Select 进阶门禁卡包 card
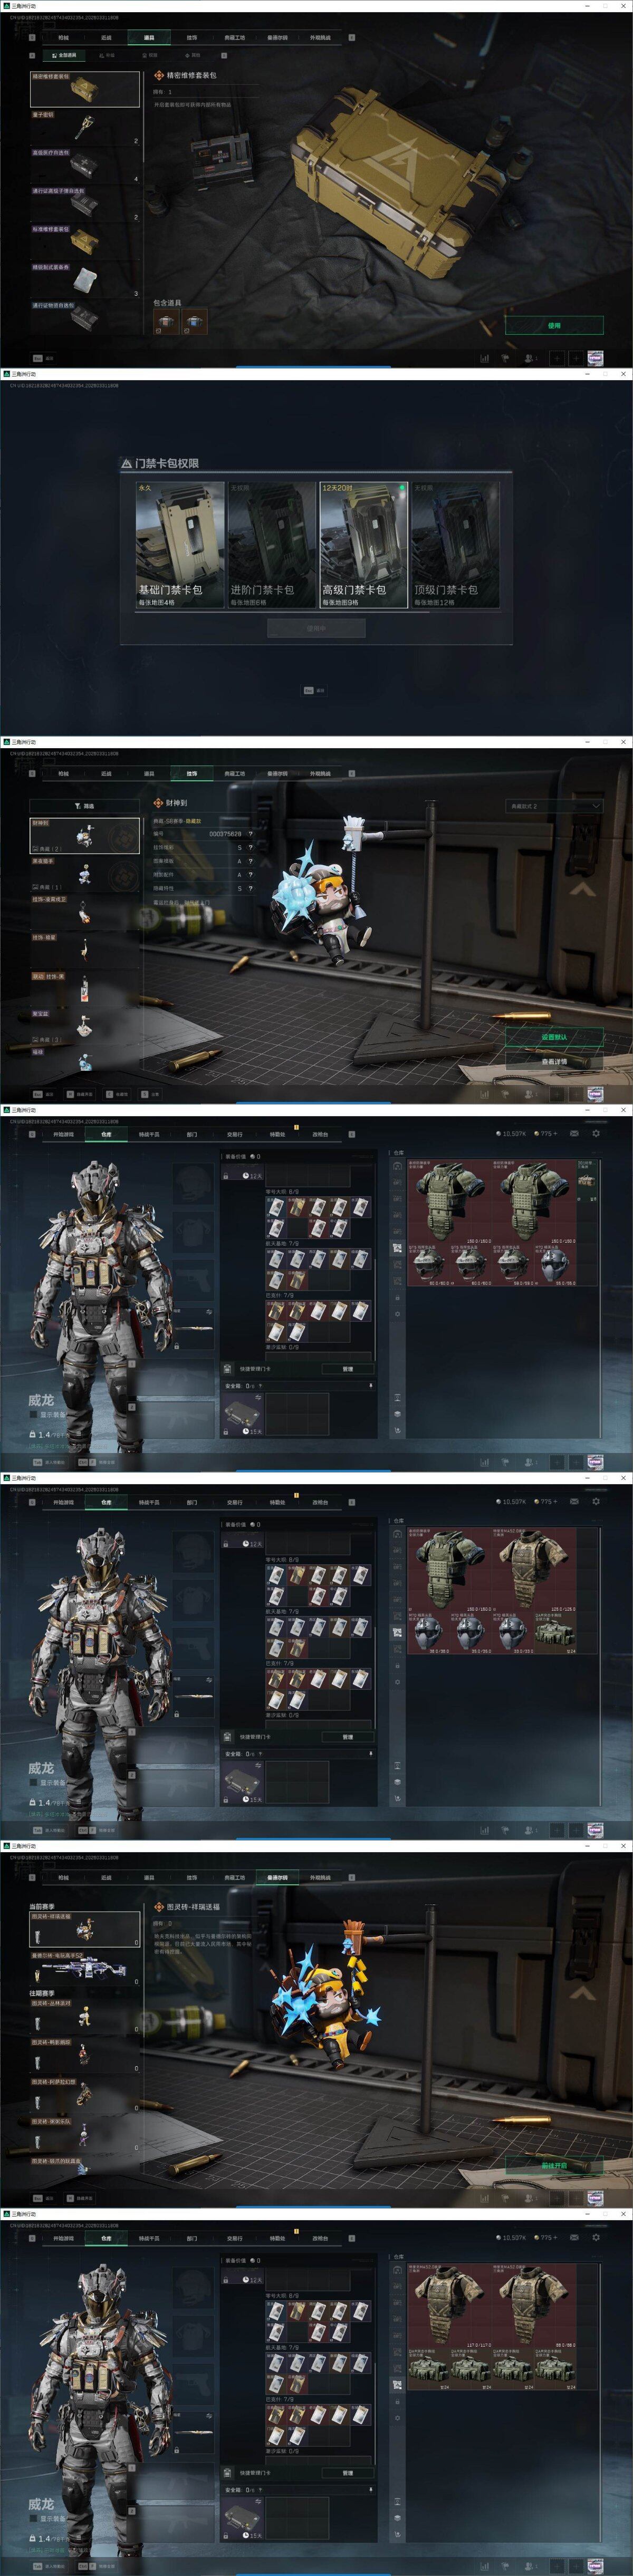This screenshot has width=633, height=2576. [x=272, y=545]
